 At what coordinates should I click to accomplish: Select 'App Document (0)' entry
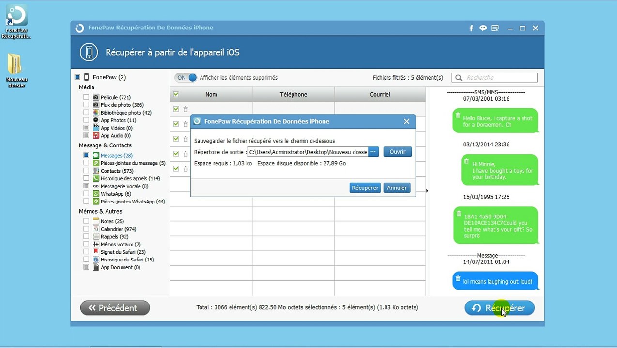coord(120,267)
